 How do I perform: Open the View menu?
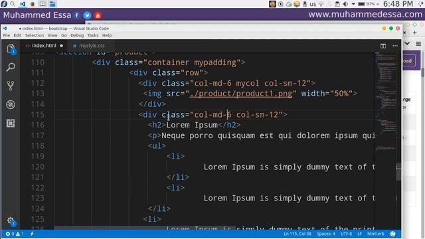click(52, 35)
